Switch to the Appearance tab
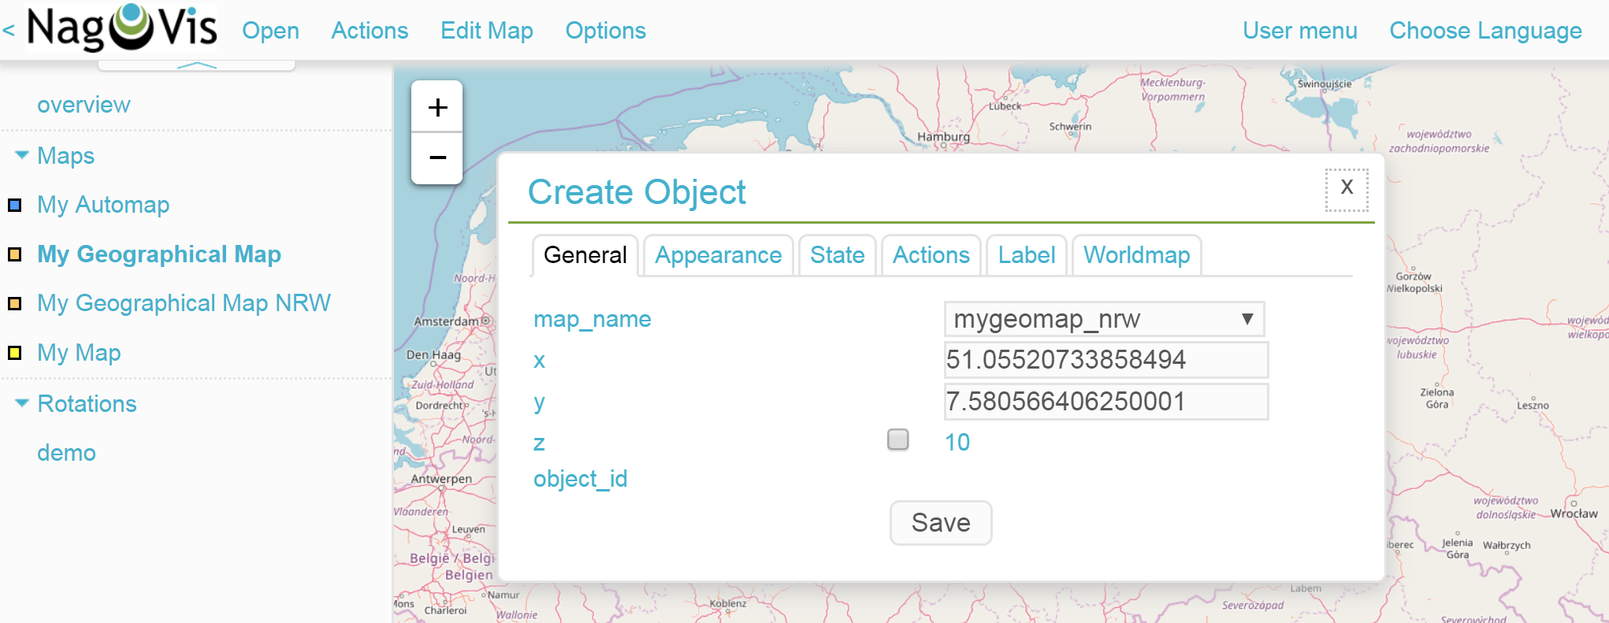The height and width of the screenshot is (623, 1609). pyautogui.click(x=718, y=255)
